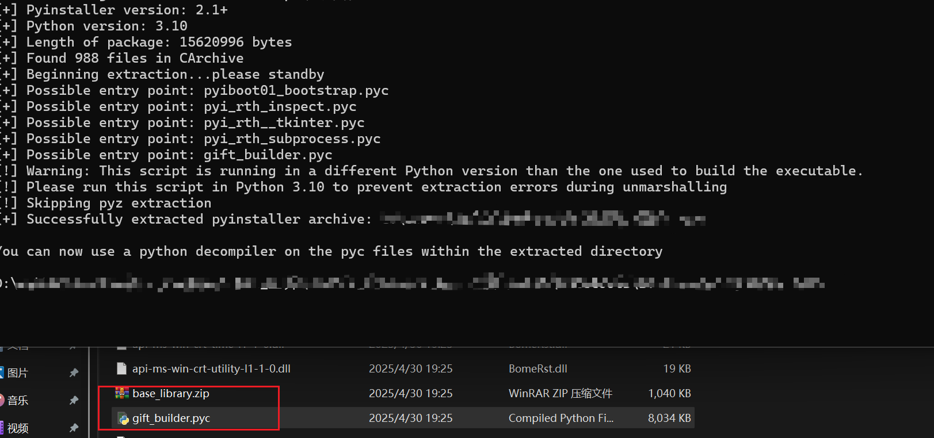The height and width of the screenshot is (438, 934).
Task: Pin icon next to 图片 folder
Action: pyautogui.click(x=74, y=373)
